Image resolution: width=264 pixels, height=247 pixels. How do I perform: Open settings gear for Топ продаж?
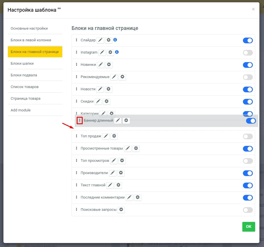point(114,136)
